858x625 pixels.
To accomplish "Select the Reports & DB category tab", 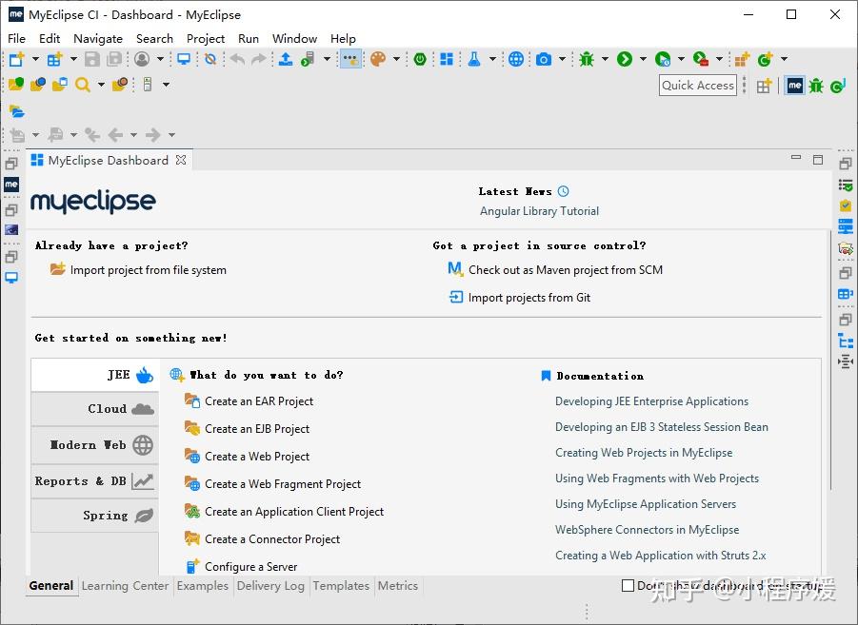I will (x=95, y=481).
